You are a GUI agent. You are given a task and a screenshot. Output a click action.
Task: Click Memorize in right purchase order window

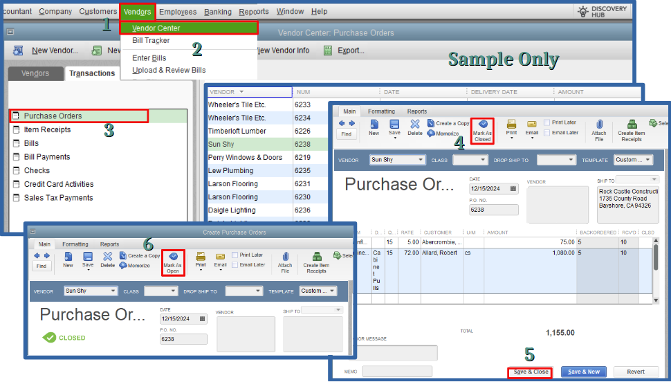[x=443, y=134]
